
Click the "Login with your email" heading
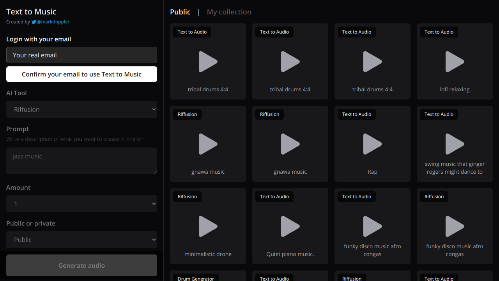click(39, 39)
